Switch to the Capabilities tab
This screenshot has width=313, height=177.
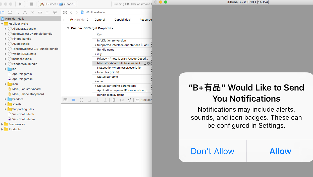click(122, 20)
